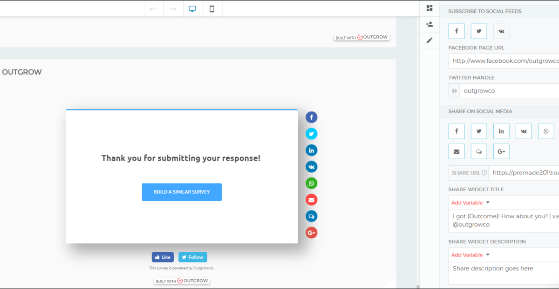Switch to mobile preview mode
The image size is (559, 289).
coord(212,9)
